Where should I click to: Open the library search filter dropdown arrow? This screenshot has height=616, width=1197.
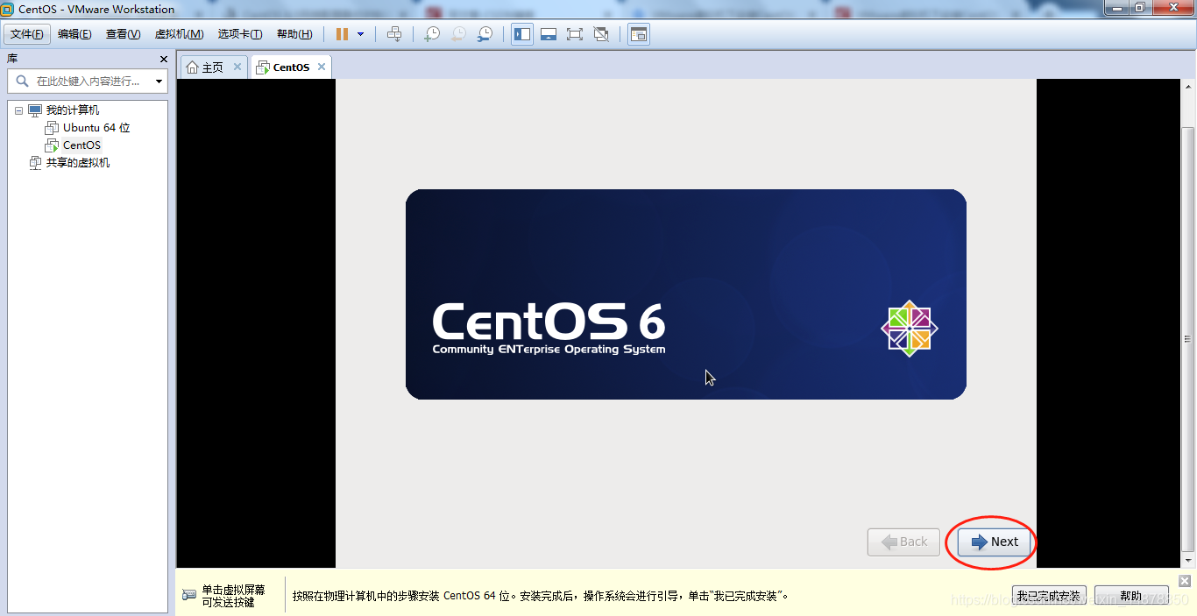[x=159, y=81]
